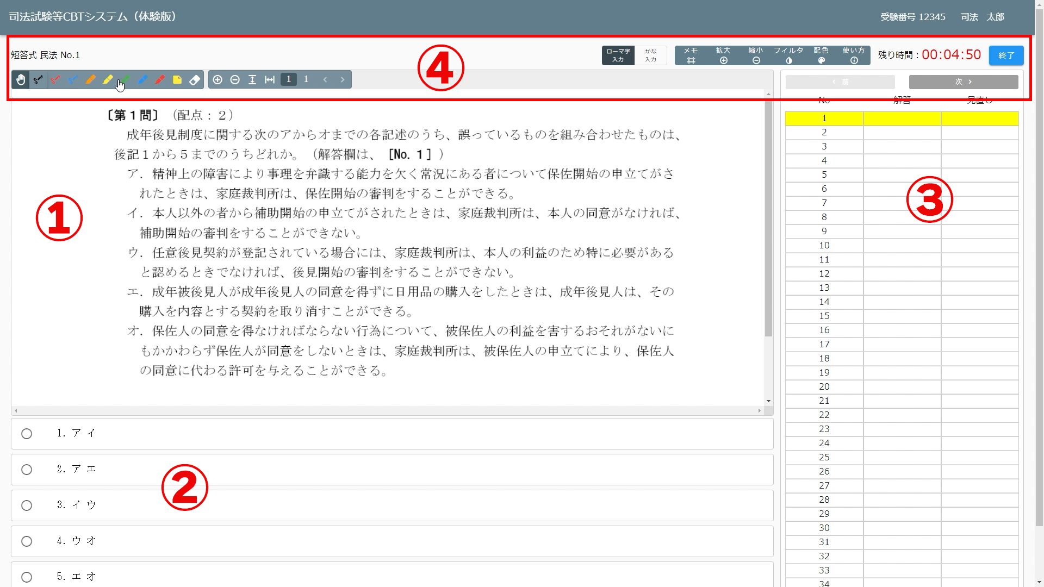Go to next page with right chevron

(x=343, y=80)
